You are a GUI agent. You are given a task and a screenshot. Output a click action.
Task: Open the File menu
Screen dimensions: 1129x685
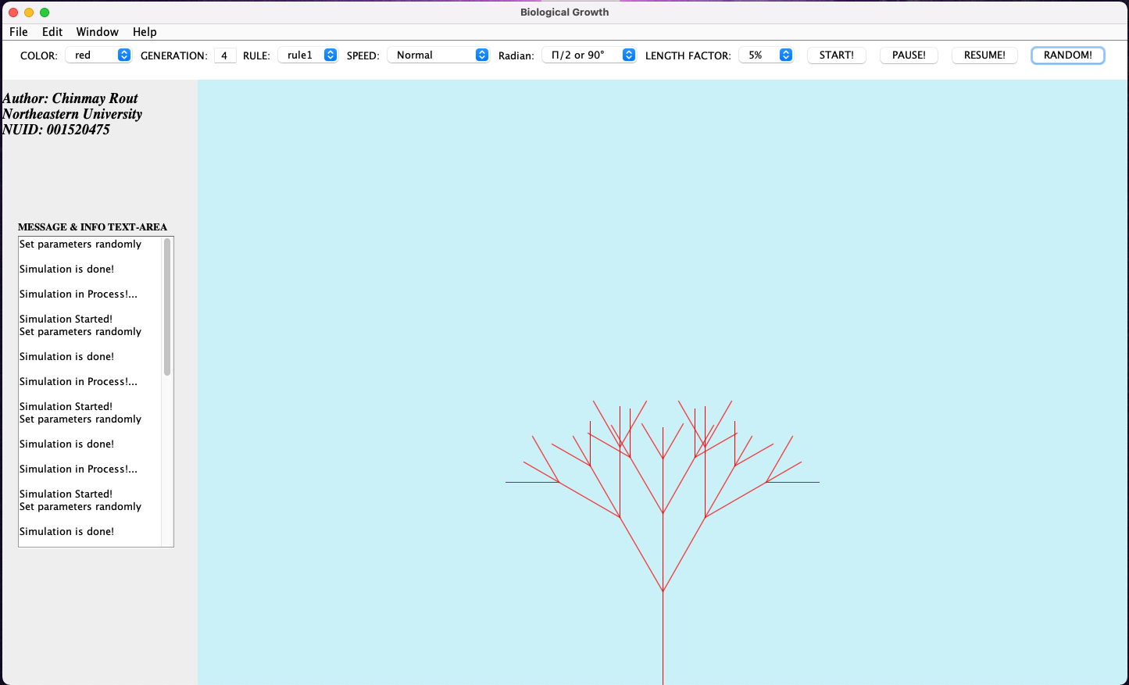click(x=18, y=32)
